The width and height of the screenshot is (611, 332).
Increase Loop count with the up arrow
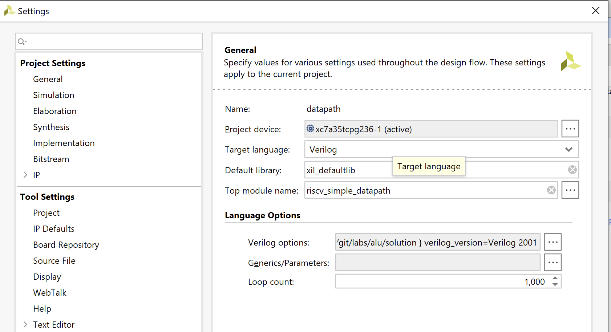pos(555,279)
